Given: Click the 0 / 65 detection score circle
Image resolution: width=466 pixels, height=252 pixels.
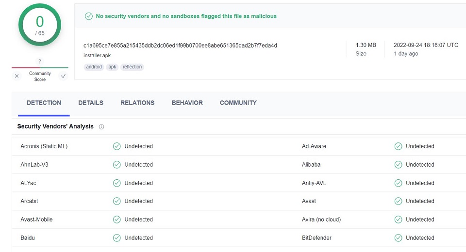Looking at the screenshot, I should coord(40,25).
